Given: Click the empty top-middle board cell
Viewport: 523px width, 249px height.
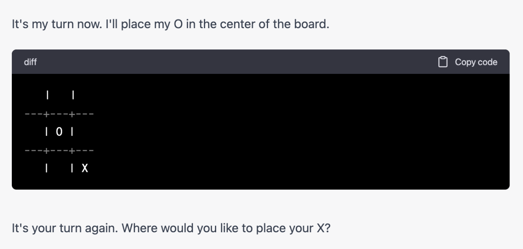Looking at the screenshot, I should click(60, 96).
